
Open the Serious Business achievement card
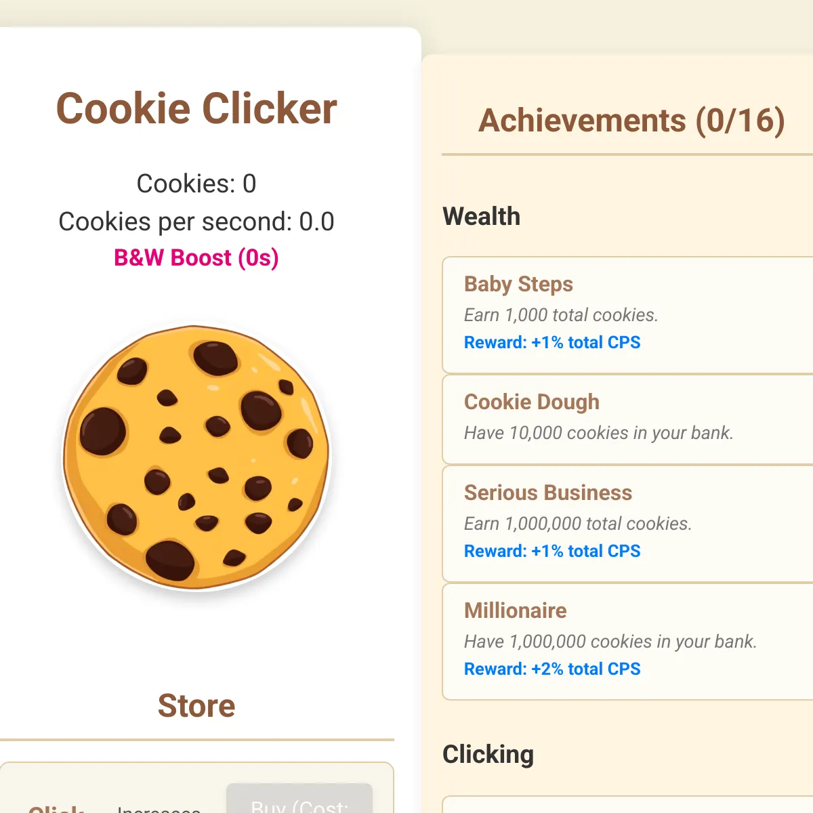[627, 524]
